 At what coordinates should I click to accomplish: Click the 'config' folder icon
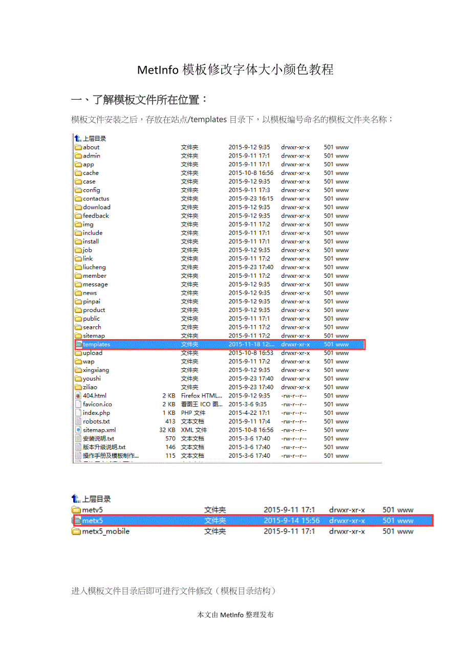pos(78,190)
